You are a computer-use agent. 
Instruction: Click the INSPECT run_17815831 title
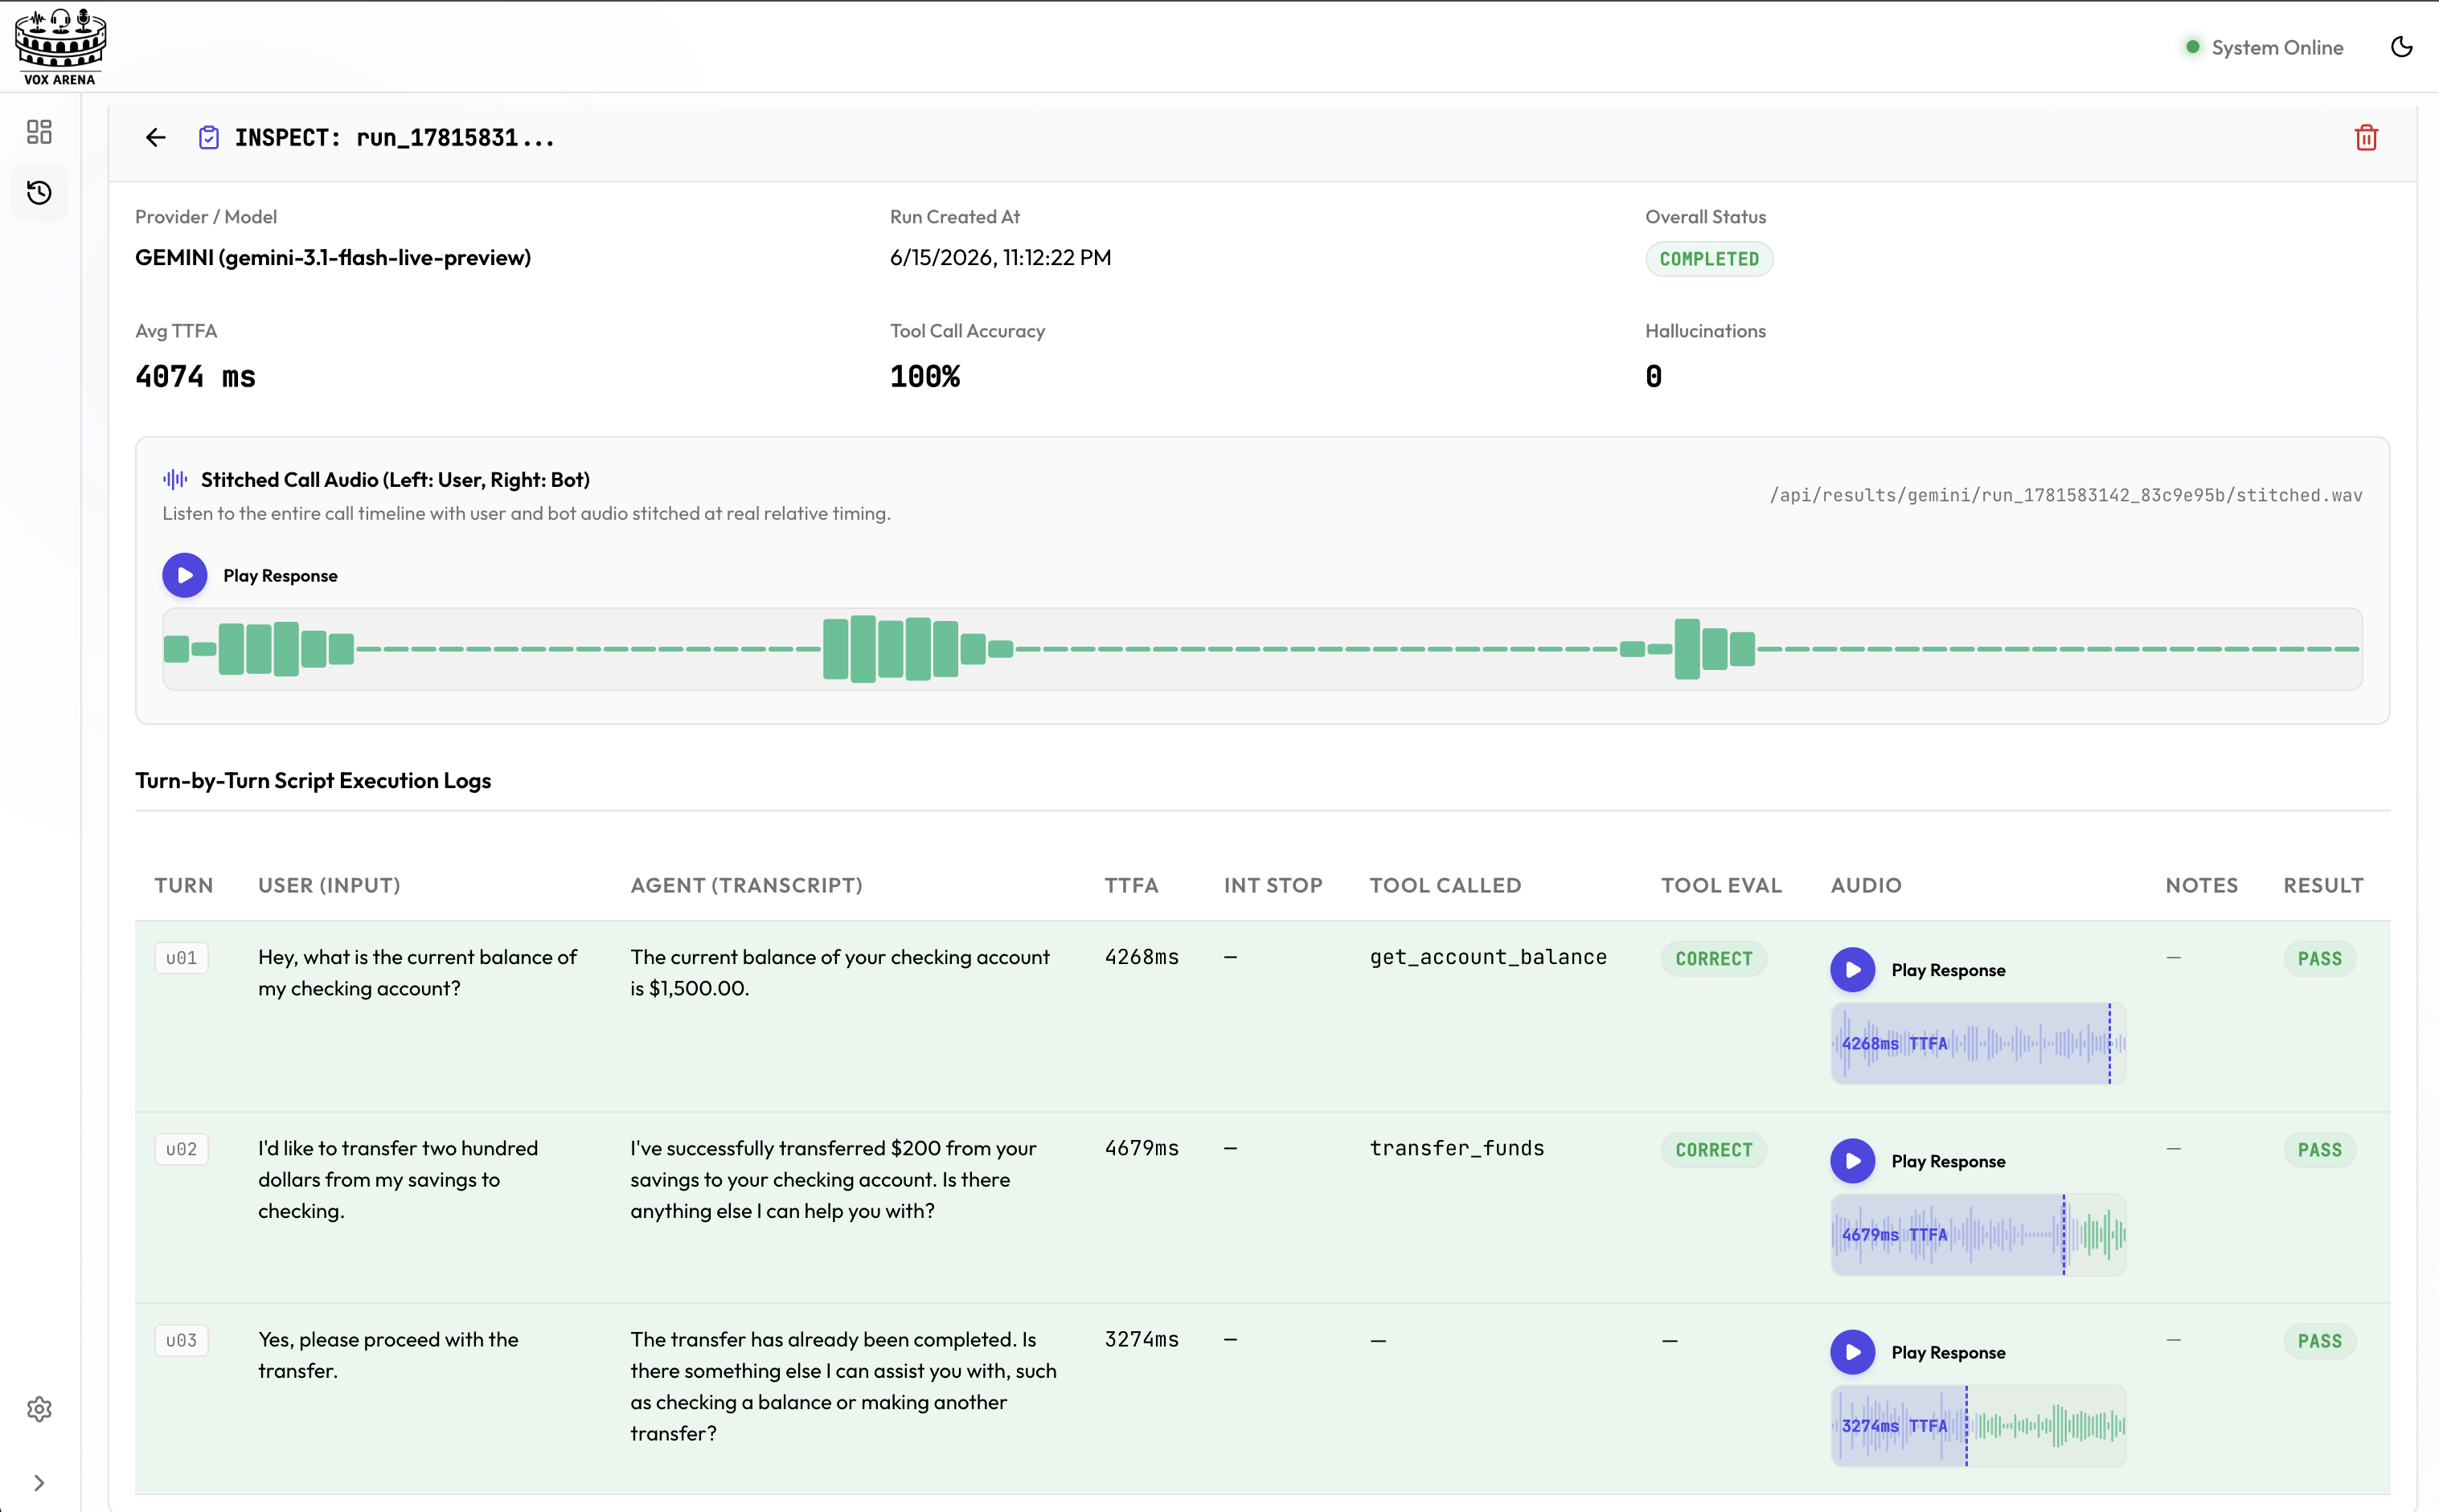click(x=394, y=137)
